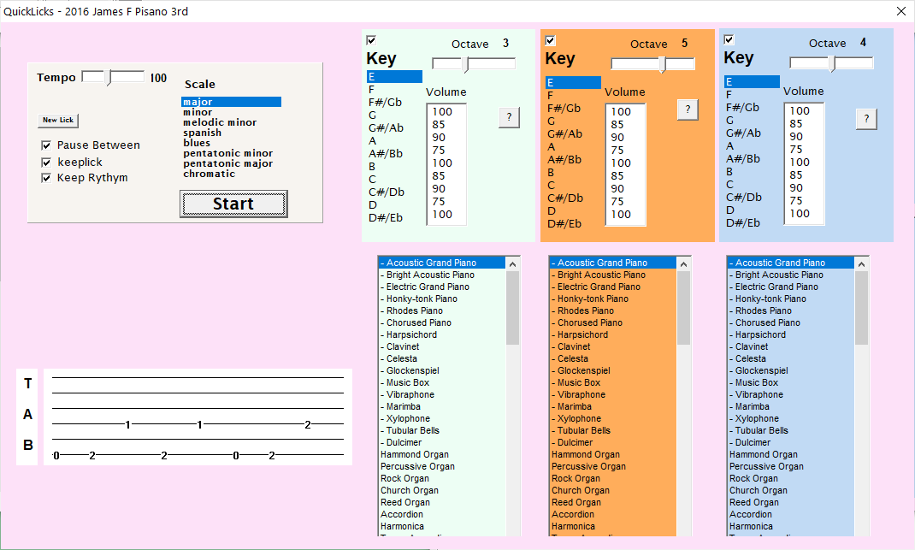Click the green panel Octave slider
This screenshot has height=550, width=915.
click(x=474, y=63)
